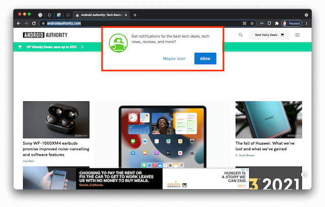
Task: Click the chevron beside HP Weekly Deals
Action: point(82,47)
